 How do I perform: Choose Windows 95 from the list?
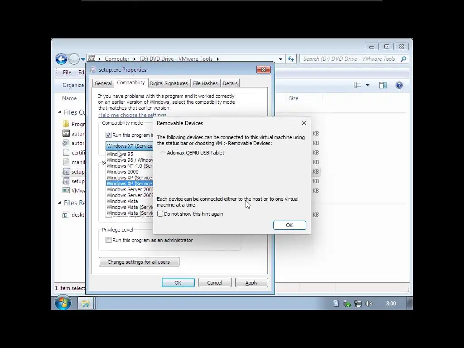[x=129, y=154]
